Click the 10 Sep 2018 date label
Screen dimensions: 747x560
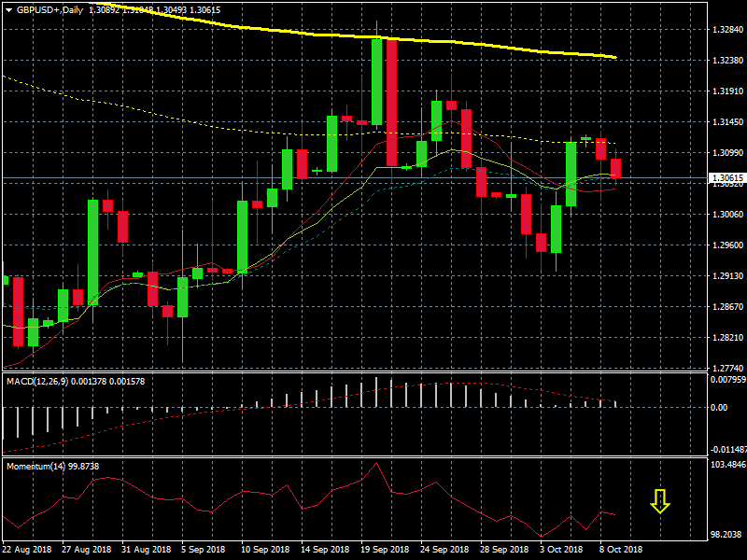(x=264, y=550)
